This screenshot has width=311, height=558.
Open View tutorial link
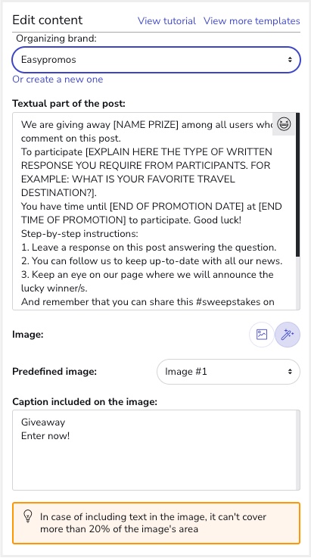[166, 20]
